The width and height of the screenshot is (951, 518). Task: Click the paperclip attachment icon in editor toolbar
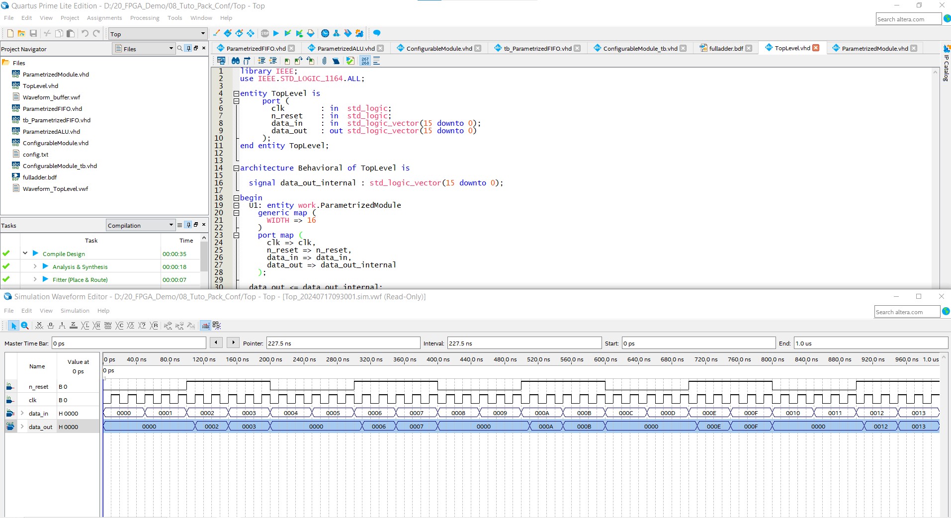[x=325, y=61]
